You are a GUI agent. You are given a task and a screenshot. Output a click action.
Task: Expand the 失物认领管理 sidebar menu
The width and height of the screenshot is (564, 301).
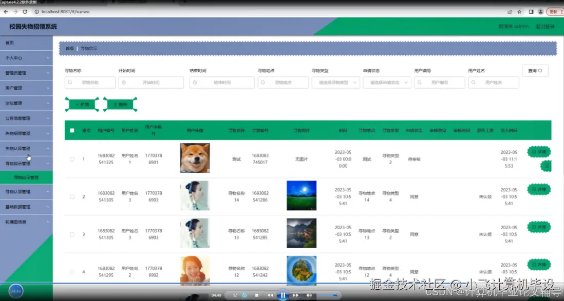coord(26,148)
